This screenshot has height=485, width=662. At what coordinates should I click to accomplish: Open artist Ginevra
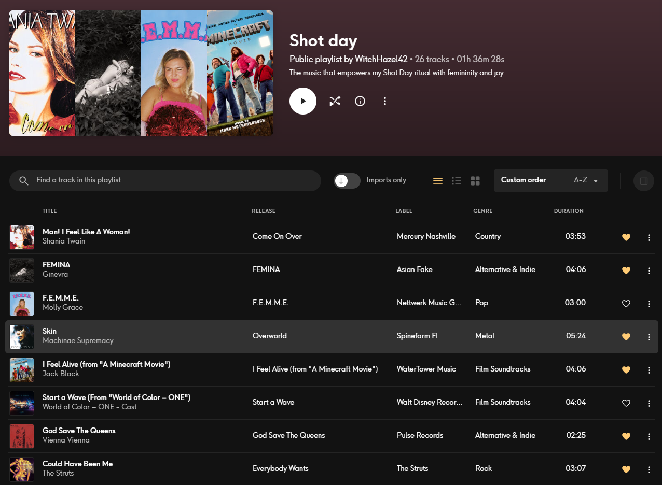[x=55, y=274]
